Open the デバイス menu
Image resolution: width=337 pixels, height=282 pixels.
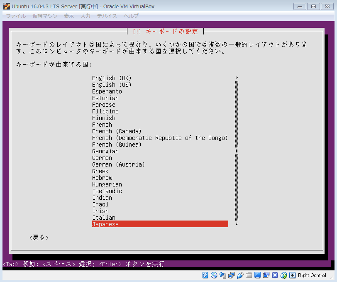(x=107, y=16)
